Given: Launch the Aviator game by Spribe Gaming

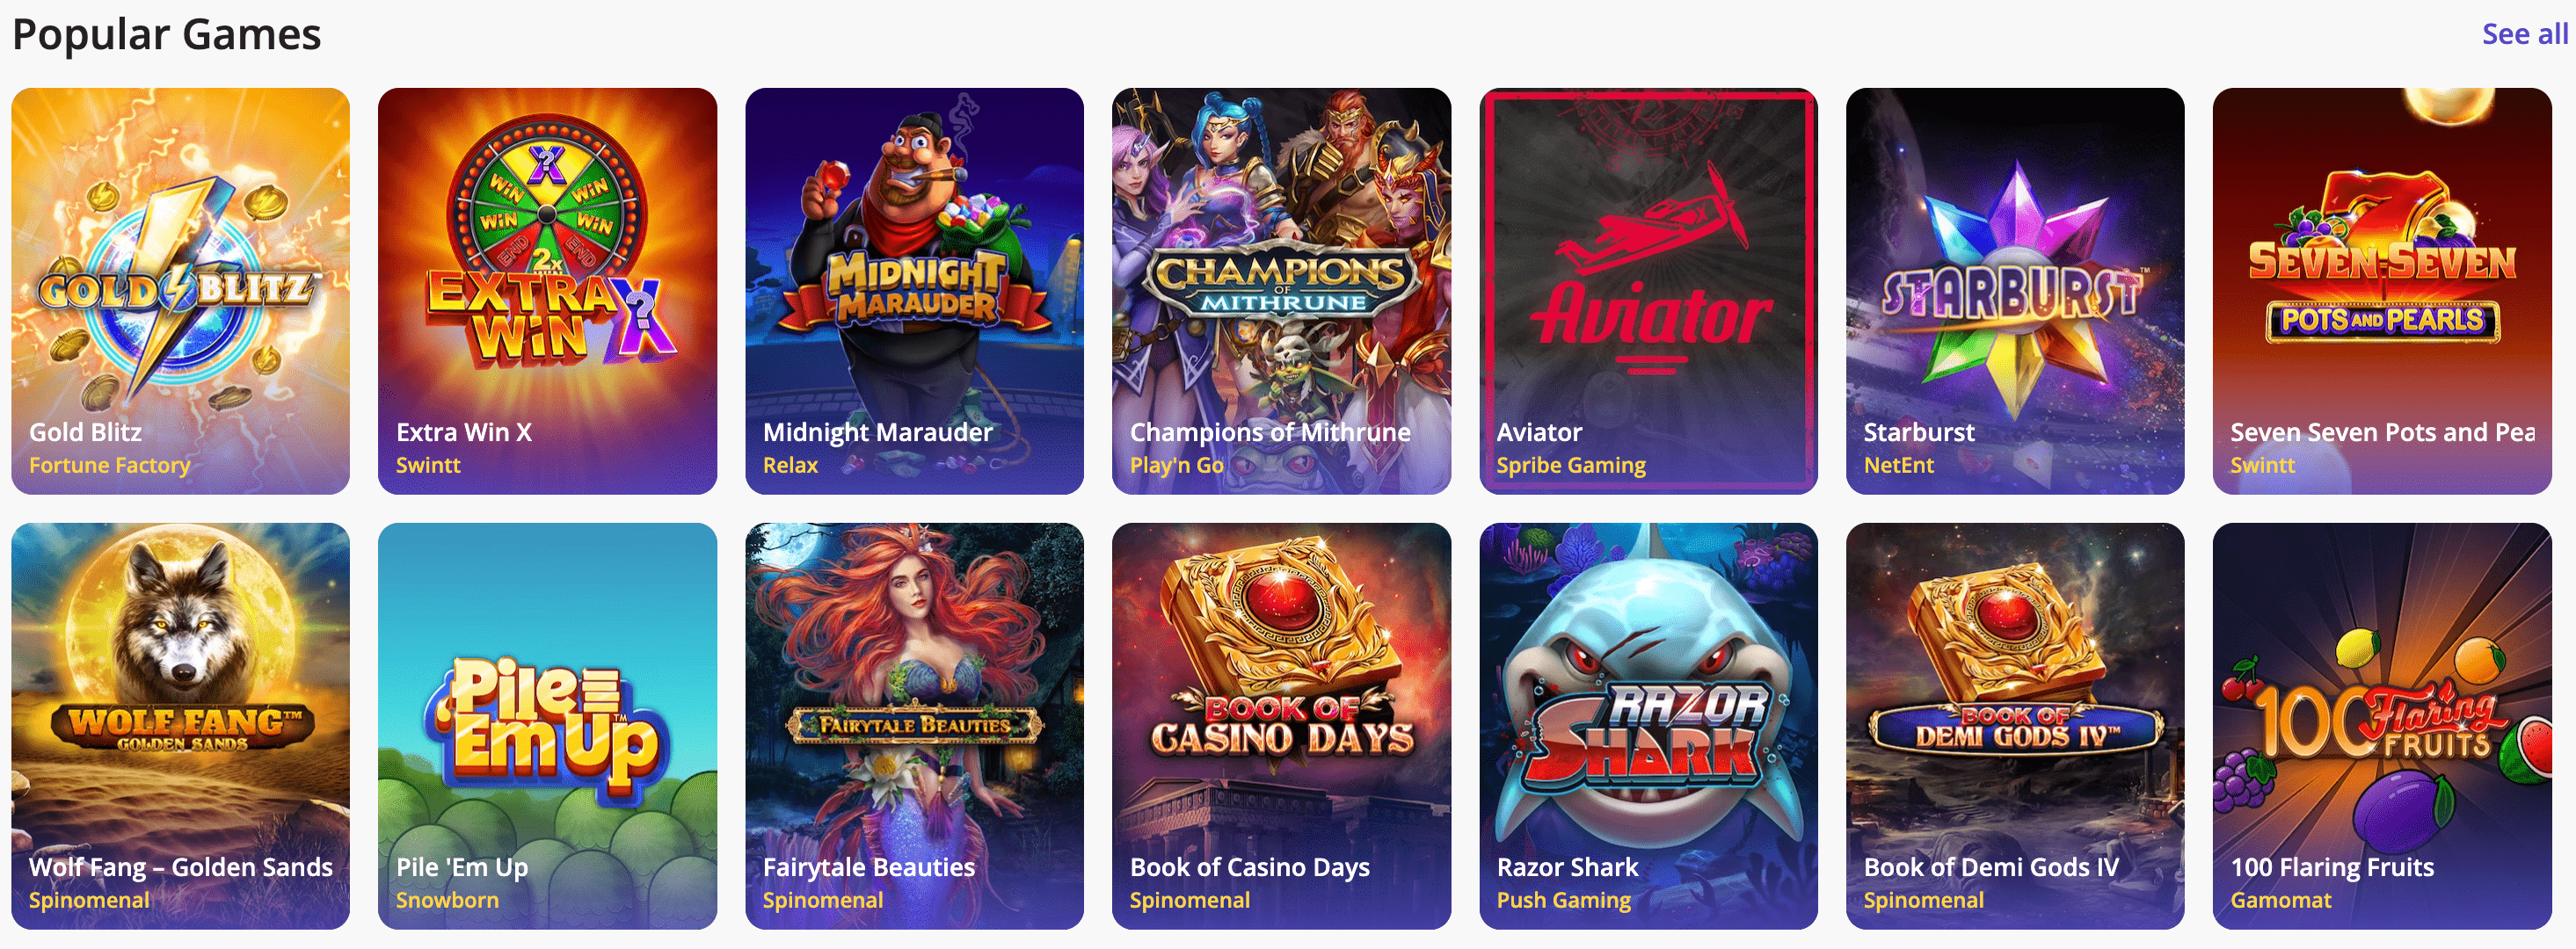Looking at the screenshot, I should click(1648, 291).
